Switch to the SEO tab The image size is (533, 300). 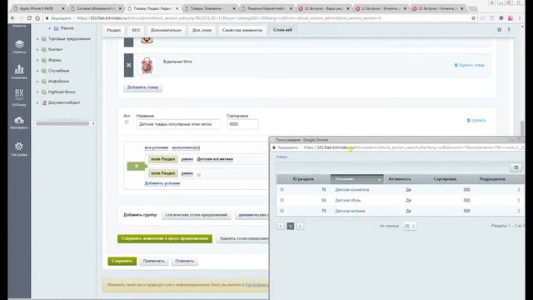[136, 30]
